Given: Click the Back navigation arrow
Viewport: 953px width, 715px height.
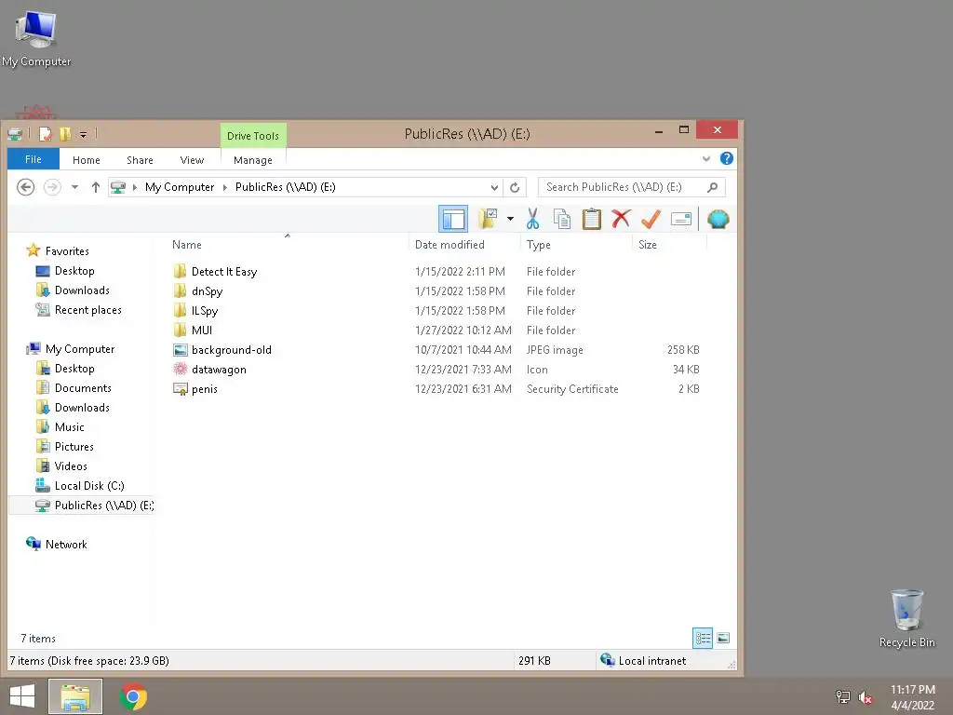Looking at the screenshot, I should (25, 187).
